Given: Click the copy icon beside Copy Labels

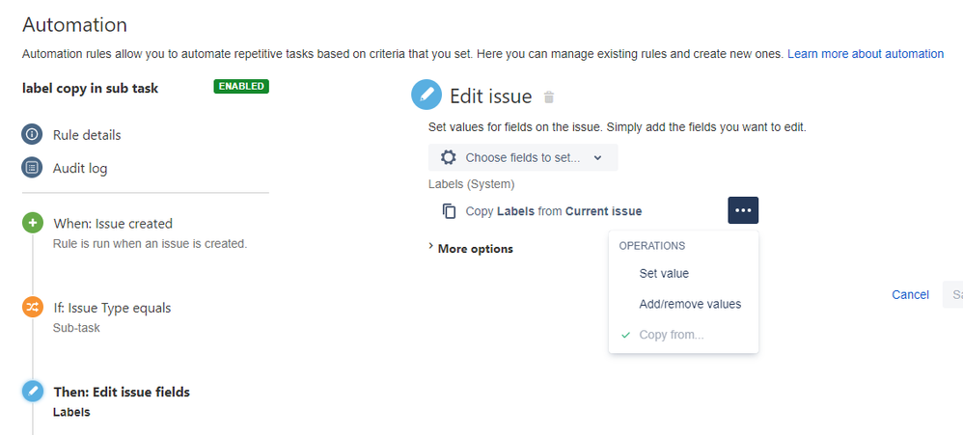Looking at the screenshot, I should [449, 211].
